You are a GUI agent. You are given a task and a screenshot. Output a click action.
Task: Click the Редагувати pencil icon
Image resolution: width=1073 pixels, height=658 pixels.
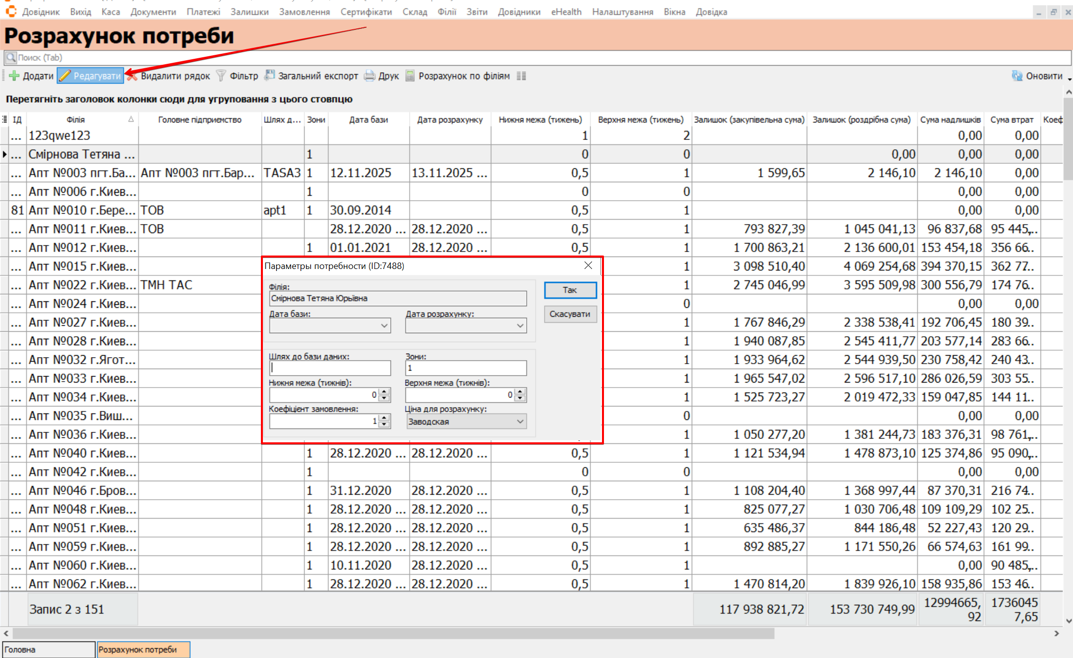(65, 76)
